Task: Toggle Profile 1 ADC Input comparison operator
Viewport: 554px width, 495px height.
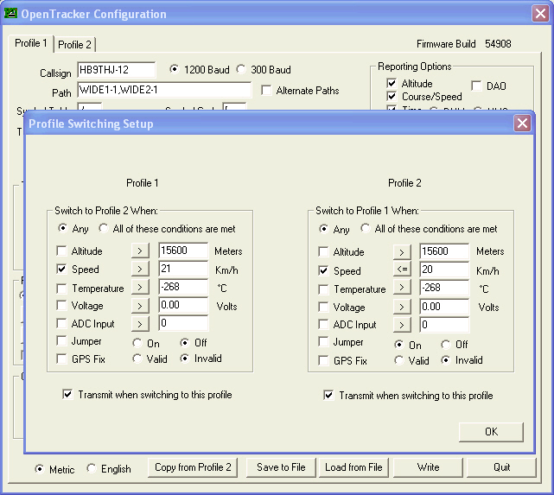Action: [x=140, y=324]
